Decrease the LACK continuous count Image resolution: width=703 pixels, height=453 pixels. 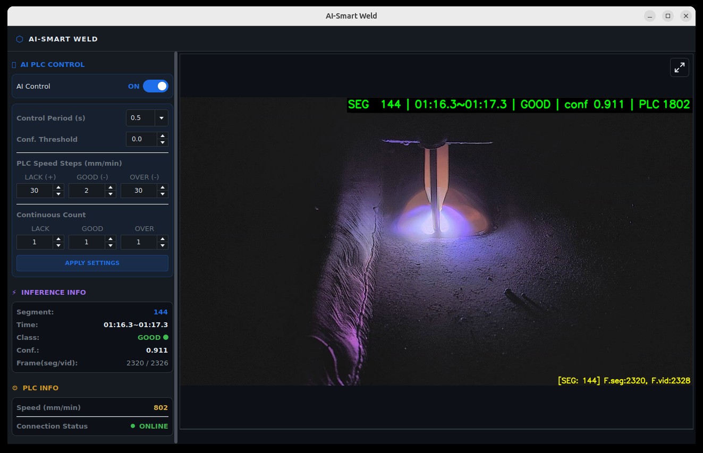tap(58, 245)
